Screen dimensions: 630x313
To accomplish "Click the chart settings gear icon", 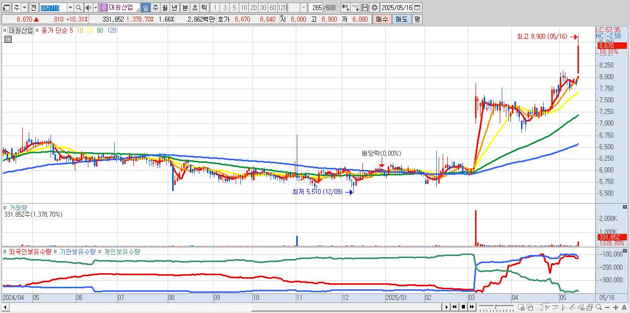I will [374, 8].
